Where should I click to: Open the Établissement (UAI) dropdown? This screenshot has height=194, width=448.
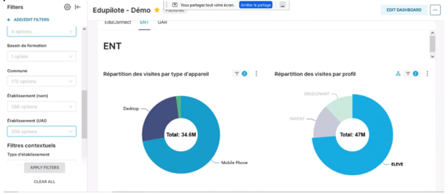point(42,132)
